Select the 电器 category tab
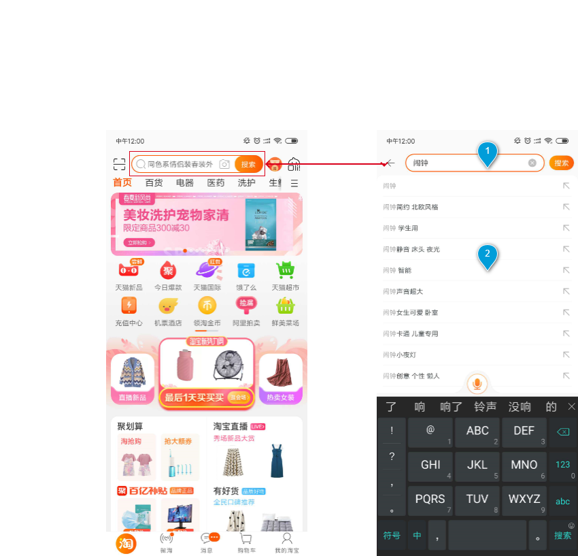The image size is (578, 556). pyautogui.click(x=185, y=183)
